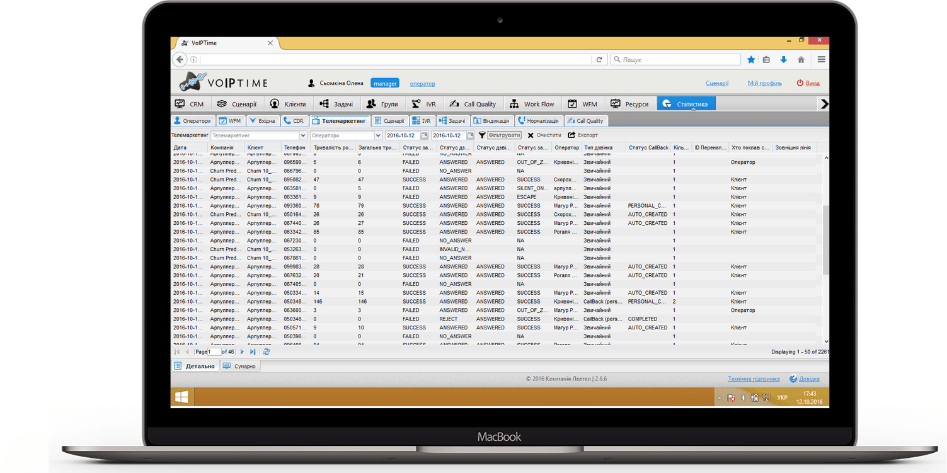Expand the Оператори dropdown

pos(378,135)
